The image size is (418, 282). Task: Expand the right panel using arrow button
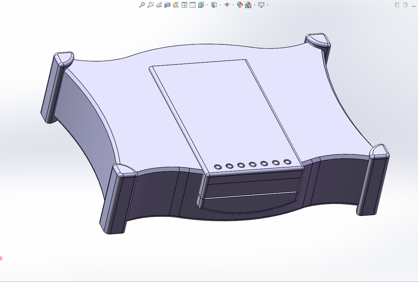tap(405, 5)
